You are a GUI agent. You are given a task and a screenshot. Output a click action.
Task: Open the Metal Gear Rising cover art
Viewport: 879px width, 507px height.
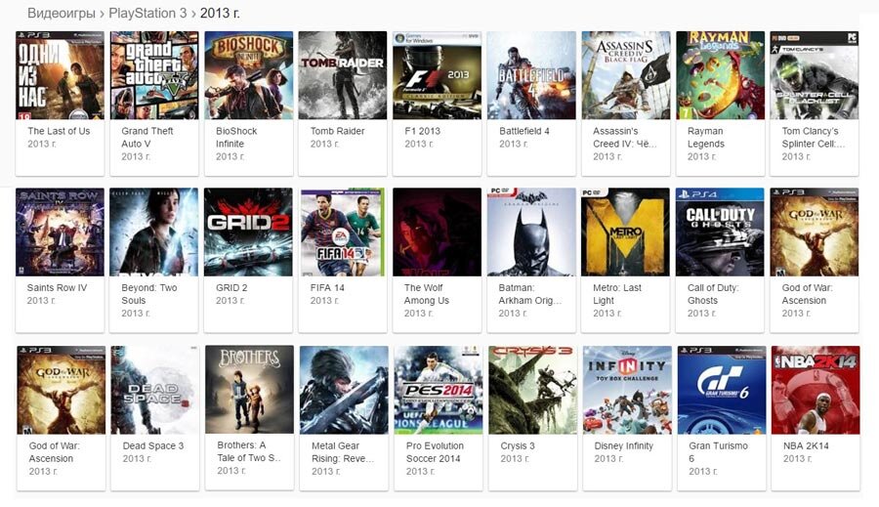[344, 390]
